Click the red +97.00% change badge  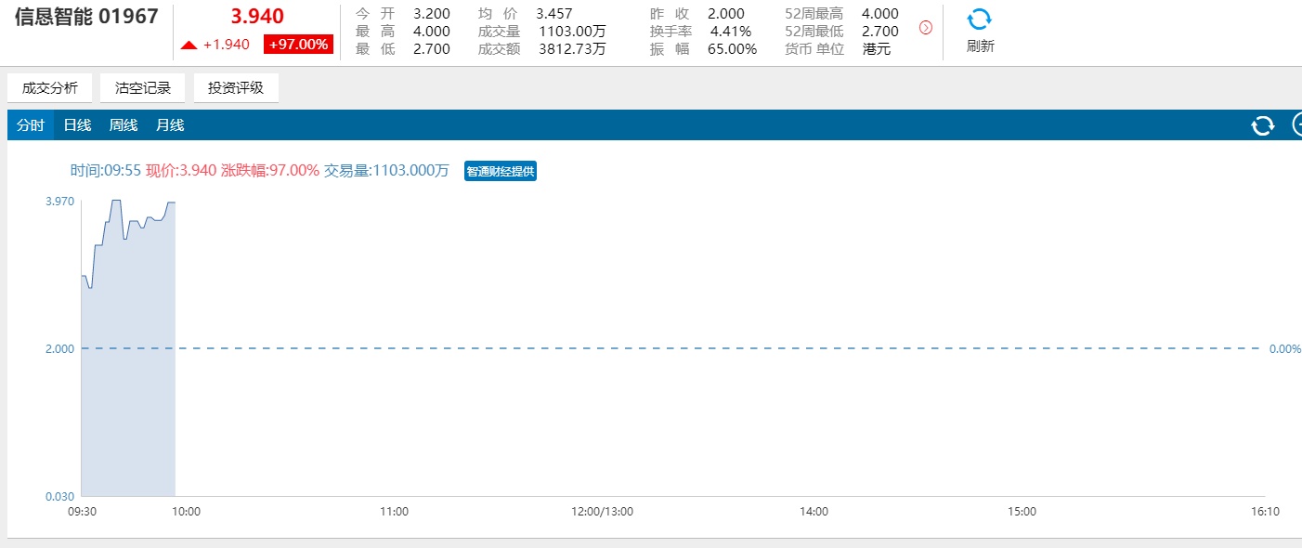(x=299, y=45)
